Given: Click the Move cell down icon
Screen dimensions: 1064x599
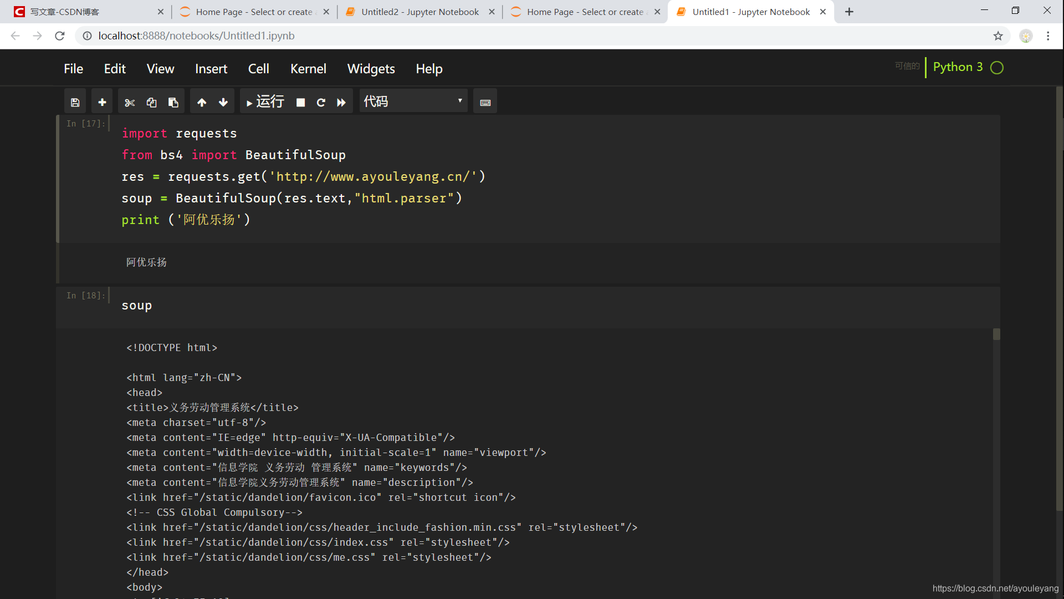Looking at the screenshot, I should [x=223, y=101].
